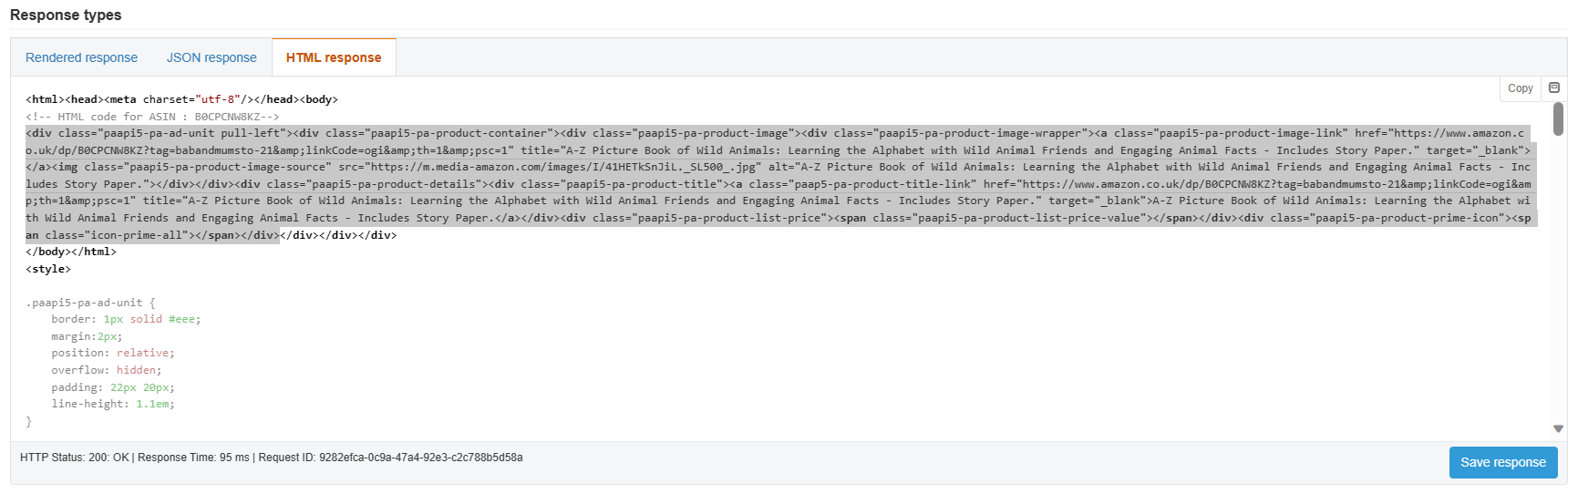Select the HTML response tab
The height and width of the screenshot is (494, 1578).
pos(334,57)
